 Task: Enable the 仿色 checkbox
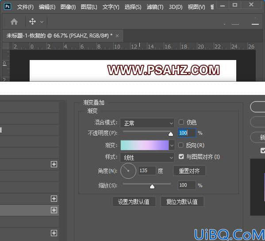[x=181, y=122]
